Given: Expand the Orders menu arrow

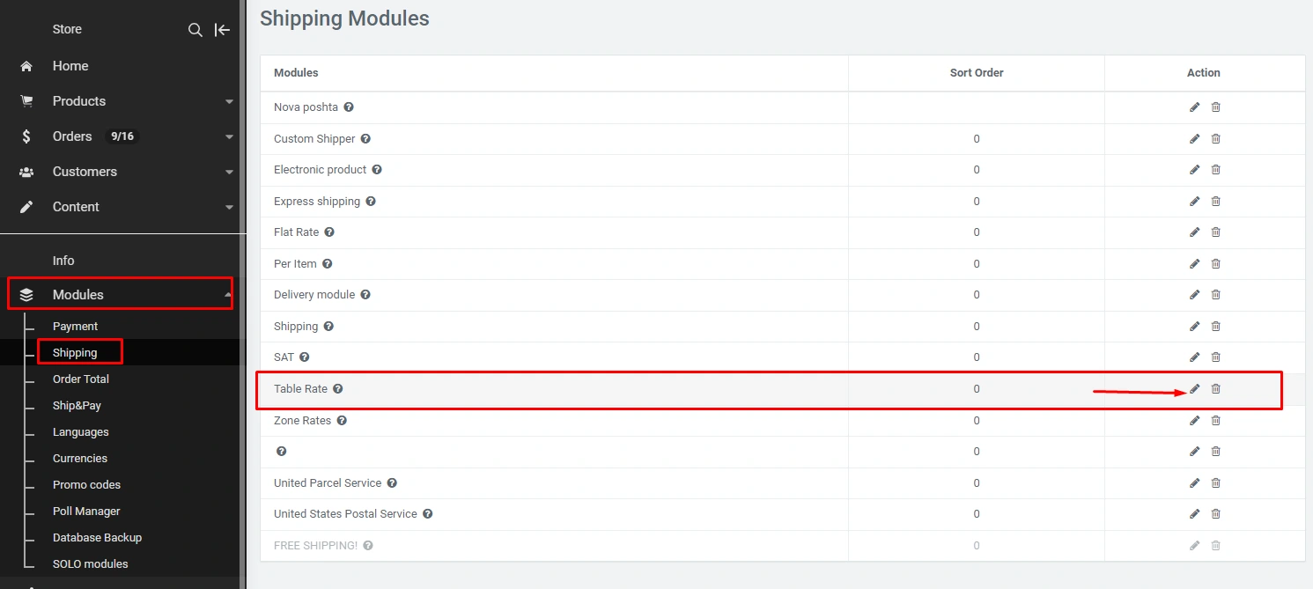Looking at the screenshot, I should pyautogui.click(x=229, y=137).
